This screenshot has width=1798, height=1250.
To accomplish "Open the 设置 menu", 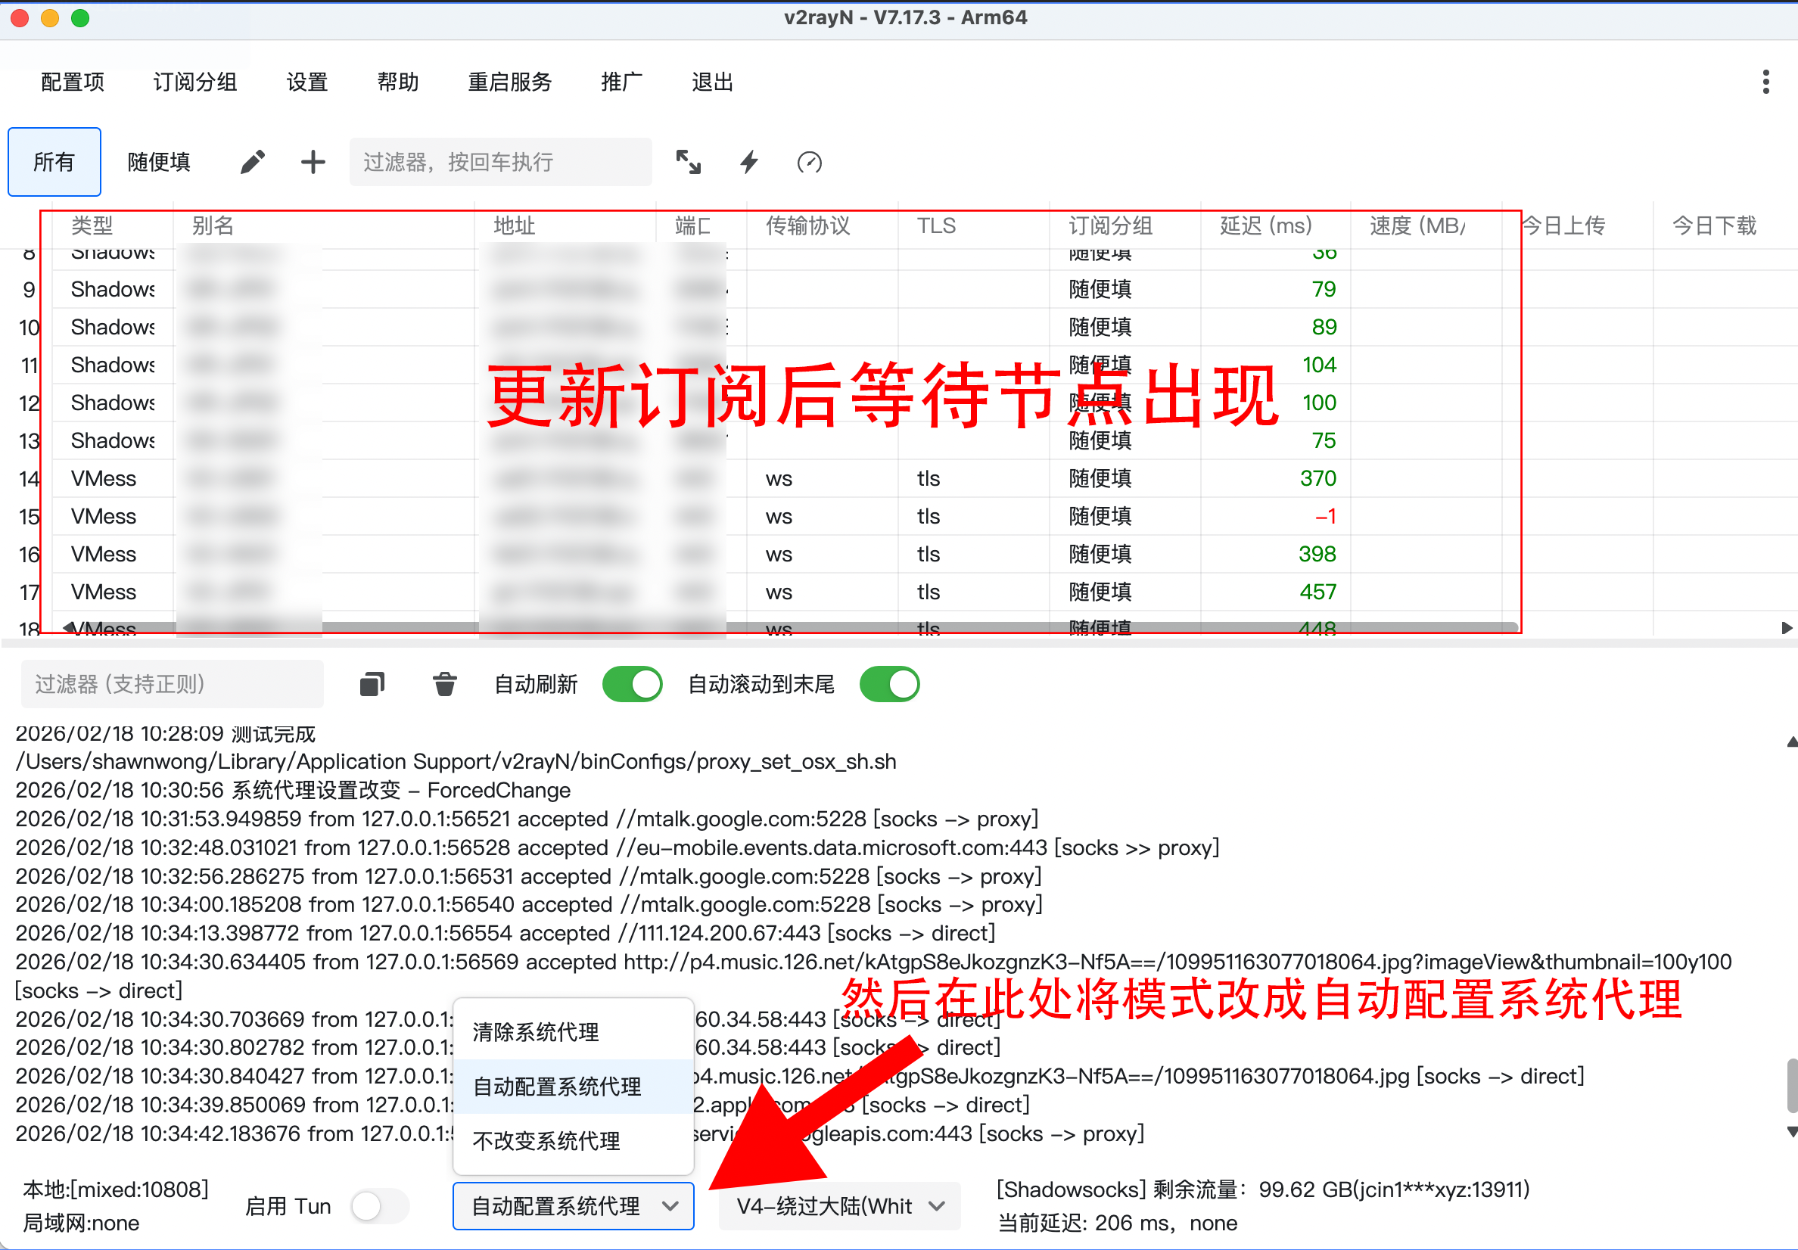I will pyautogui.click(x=307, y=82).
